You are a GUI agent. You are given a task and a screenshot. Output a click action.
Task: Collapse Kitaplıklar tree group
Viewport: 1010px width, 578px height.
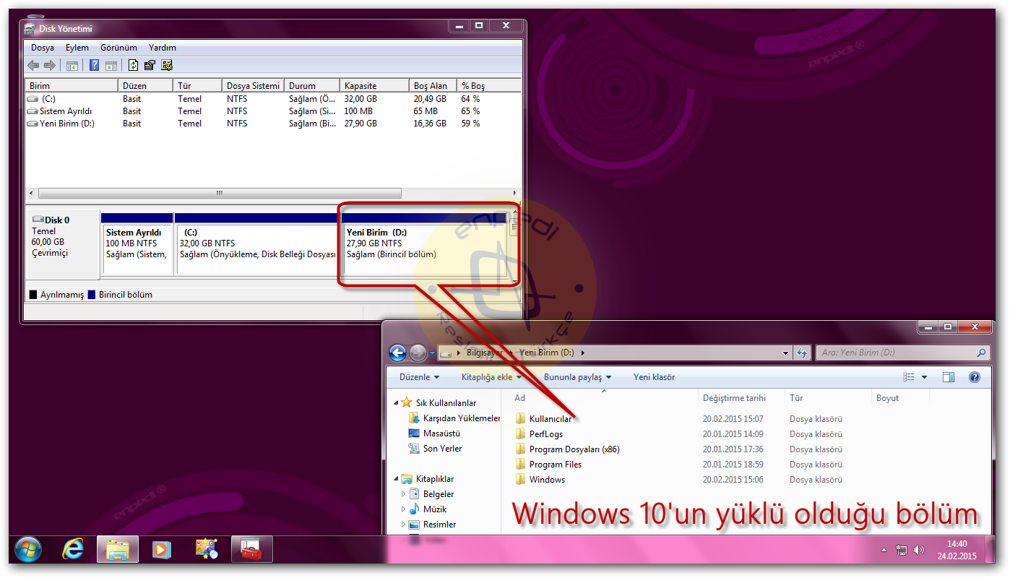(396, 479)
